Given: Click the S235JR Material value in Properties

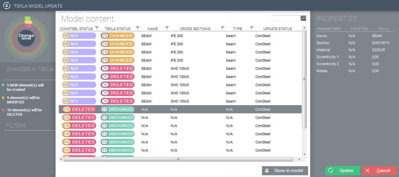Looking at the screenshot, I should click(x=379, y=50).
